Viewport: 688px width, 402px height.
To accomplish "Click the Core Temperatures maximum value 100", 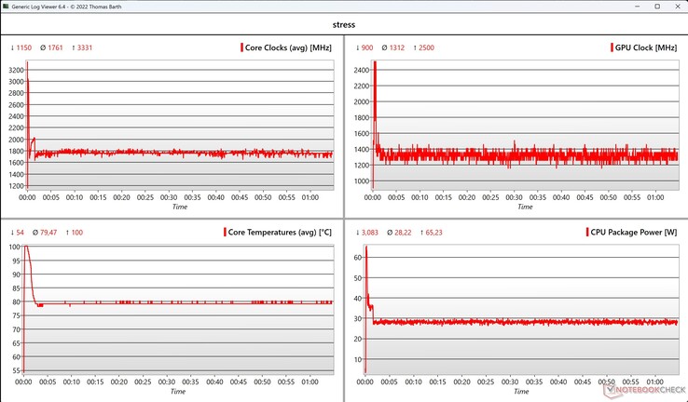I will point(76,233).
